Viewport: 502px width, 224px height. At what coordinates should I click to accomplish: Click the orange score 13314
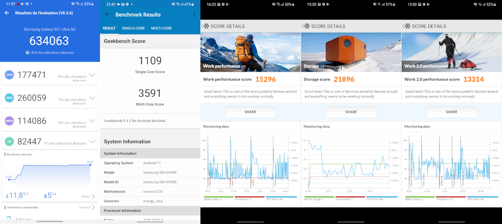pyautogui.click(x=473, y=79)
